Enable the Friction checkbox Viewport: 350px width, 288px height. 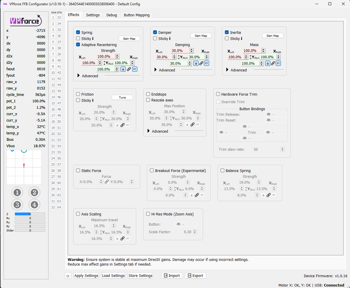[78, 94]
